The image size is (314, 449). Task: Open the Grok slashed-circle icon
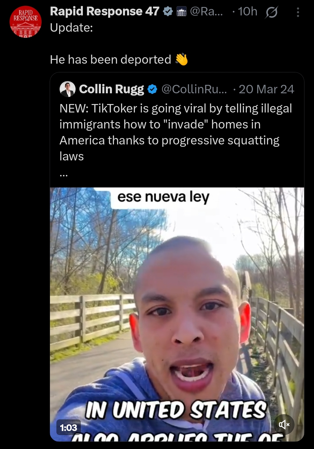pos(271,12)
